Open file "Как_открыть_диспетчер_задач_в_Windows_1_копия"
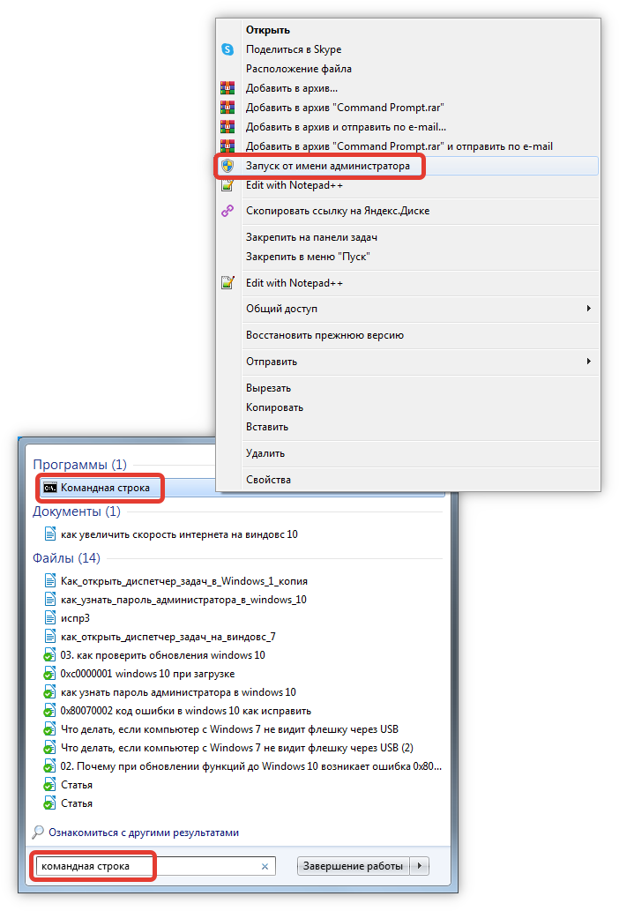This screenshot has width=619, height=911. point(184,581)
